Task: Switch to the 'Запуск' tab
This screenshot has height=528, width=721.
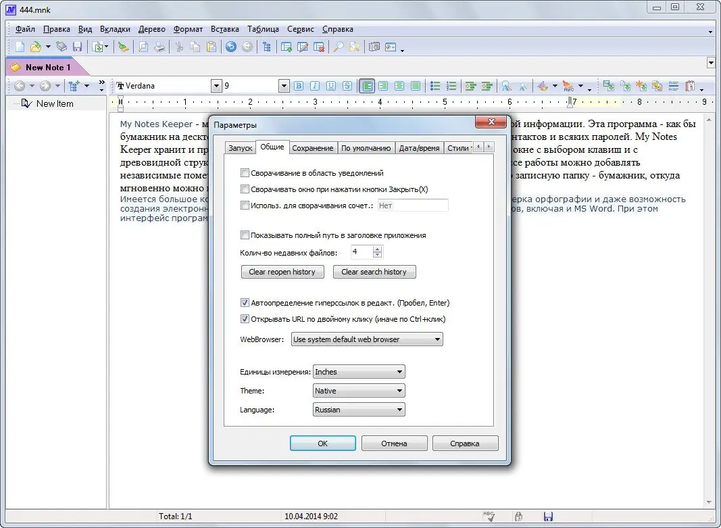Action: coord(241,147)
